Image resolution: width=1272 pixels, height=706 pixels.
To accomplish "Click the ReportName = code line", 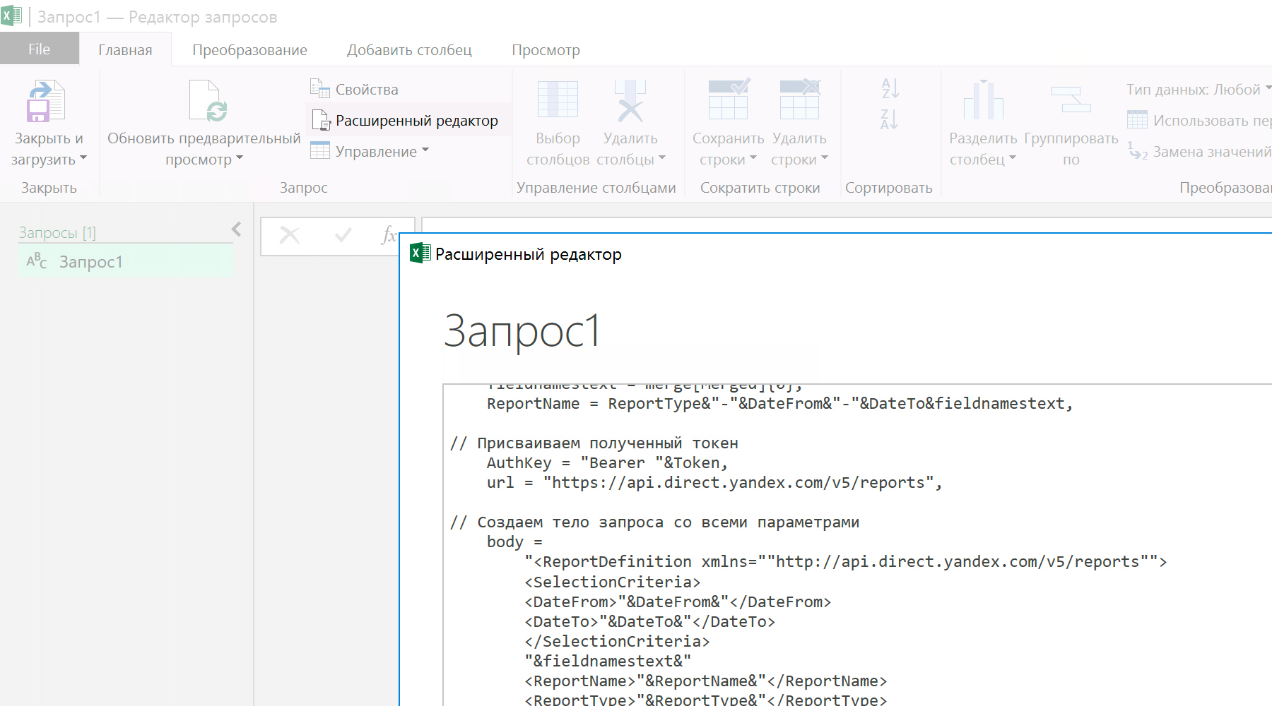I will (x=779, y=404).
